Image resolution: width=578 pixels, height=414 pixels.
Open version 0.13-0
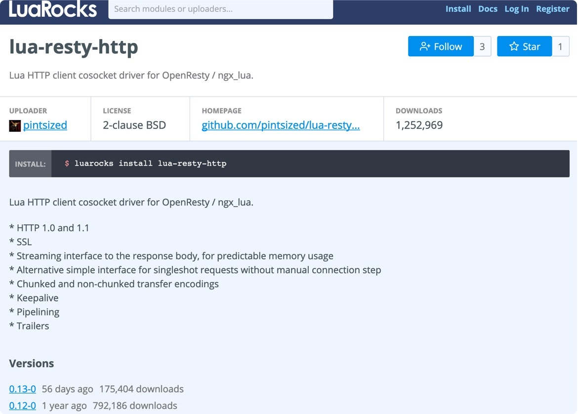[22, 389]
